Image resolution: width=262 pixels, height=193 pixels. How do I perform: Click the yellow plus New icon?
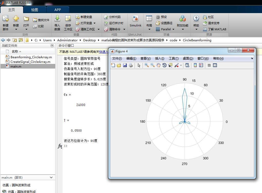click(x=16, y=18)
